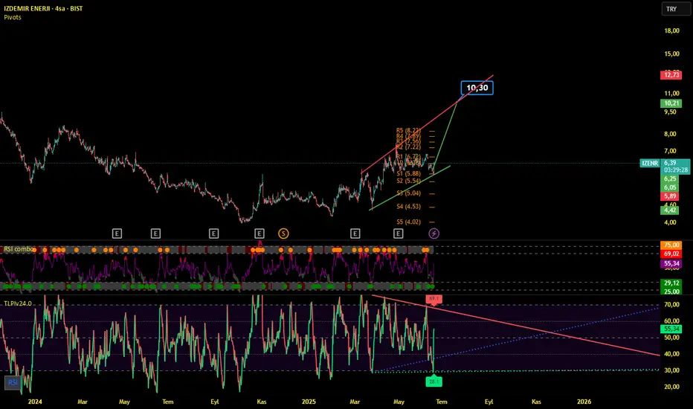Select the R5 (8.22) pivot label
693x409 pixels.
tap(408, 130)
